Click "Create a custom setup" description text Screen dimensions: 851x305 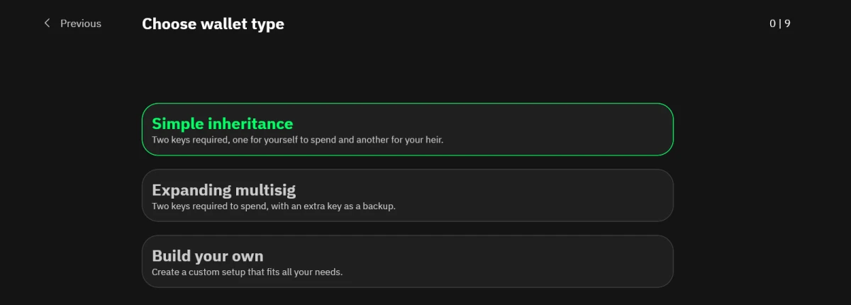pyautogui.click(x=247, y=272)
